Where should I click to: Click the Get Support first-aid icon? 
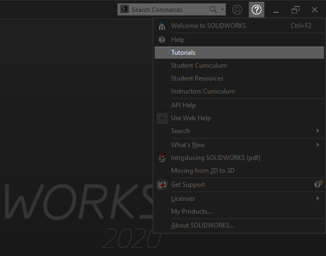(x=162, y=185)
